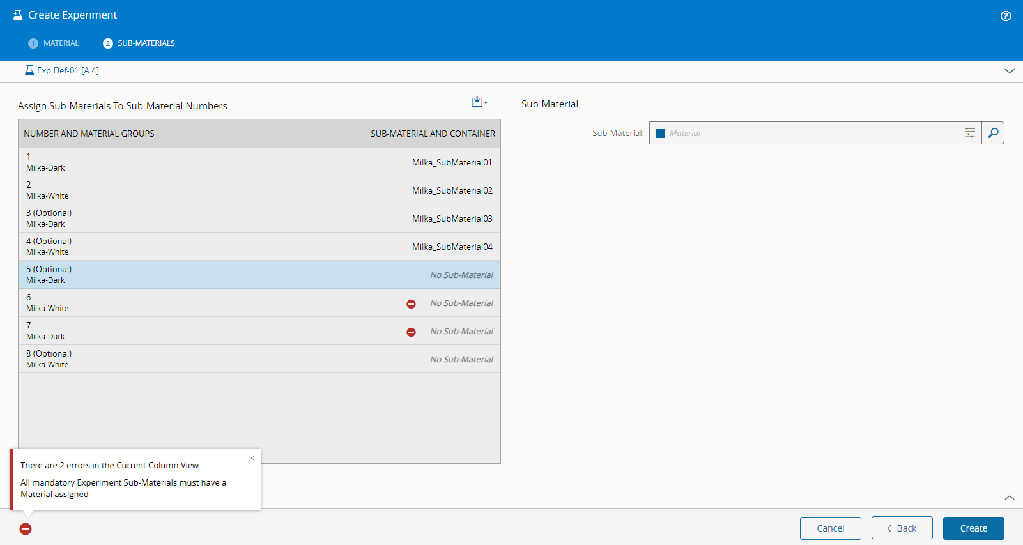
Task: Select the Sub-Materials step 2
Action: [139, 43]
